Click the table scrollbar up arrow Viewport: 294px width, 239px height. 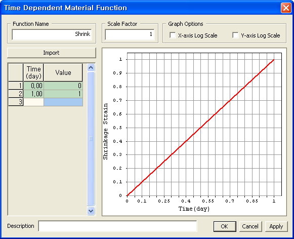click(x=91, y=67)
